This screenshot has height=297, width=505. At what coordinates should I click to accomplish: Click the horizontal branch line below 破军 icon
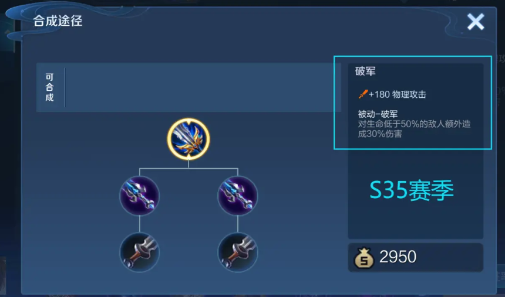click(188, 168)
